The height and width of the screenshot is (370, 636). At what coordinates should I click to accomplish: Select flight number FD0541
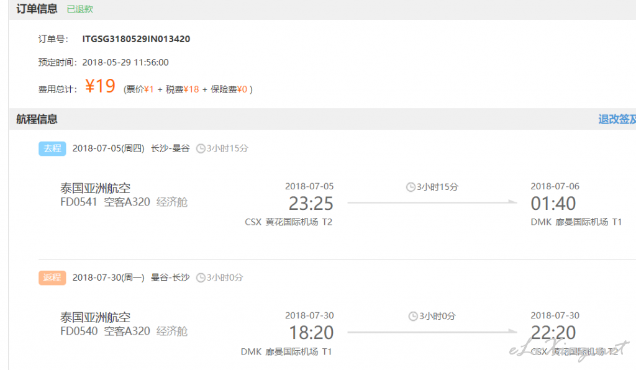pyautogui.click(x=79, y=202)
